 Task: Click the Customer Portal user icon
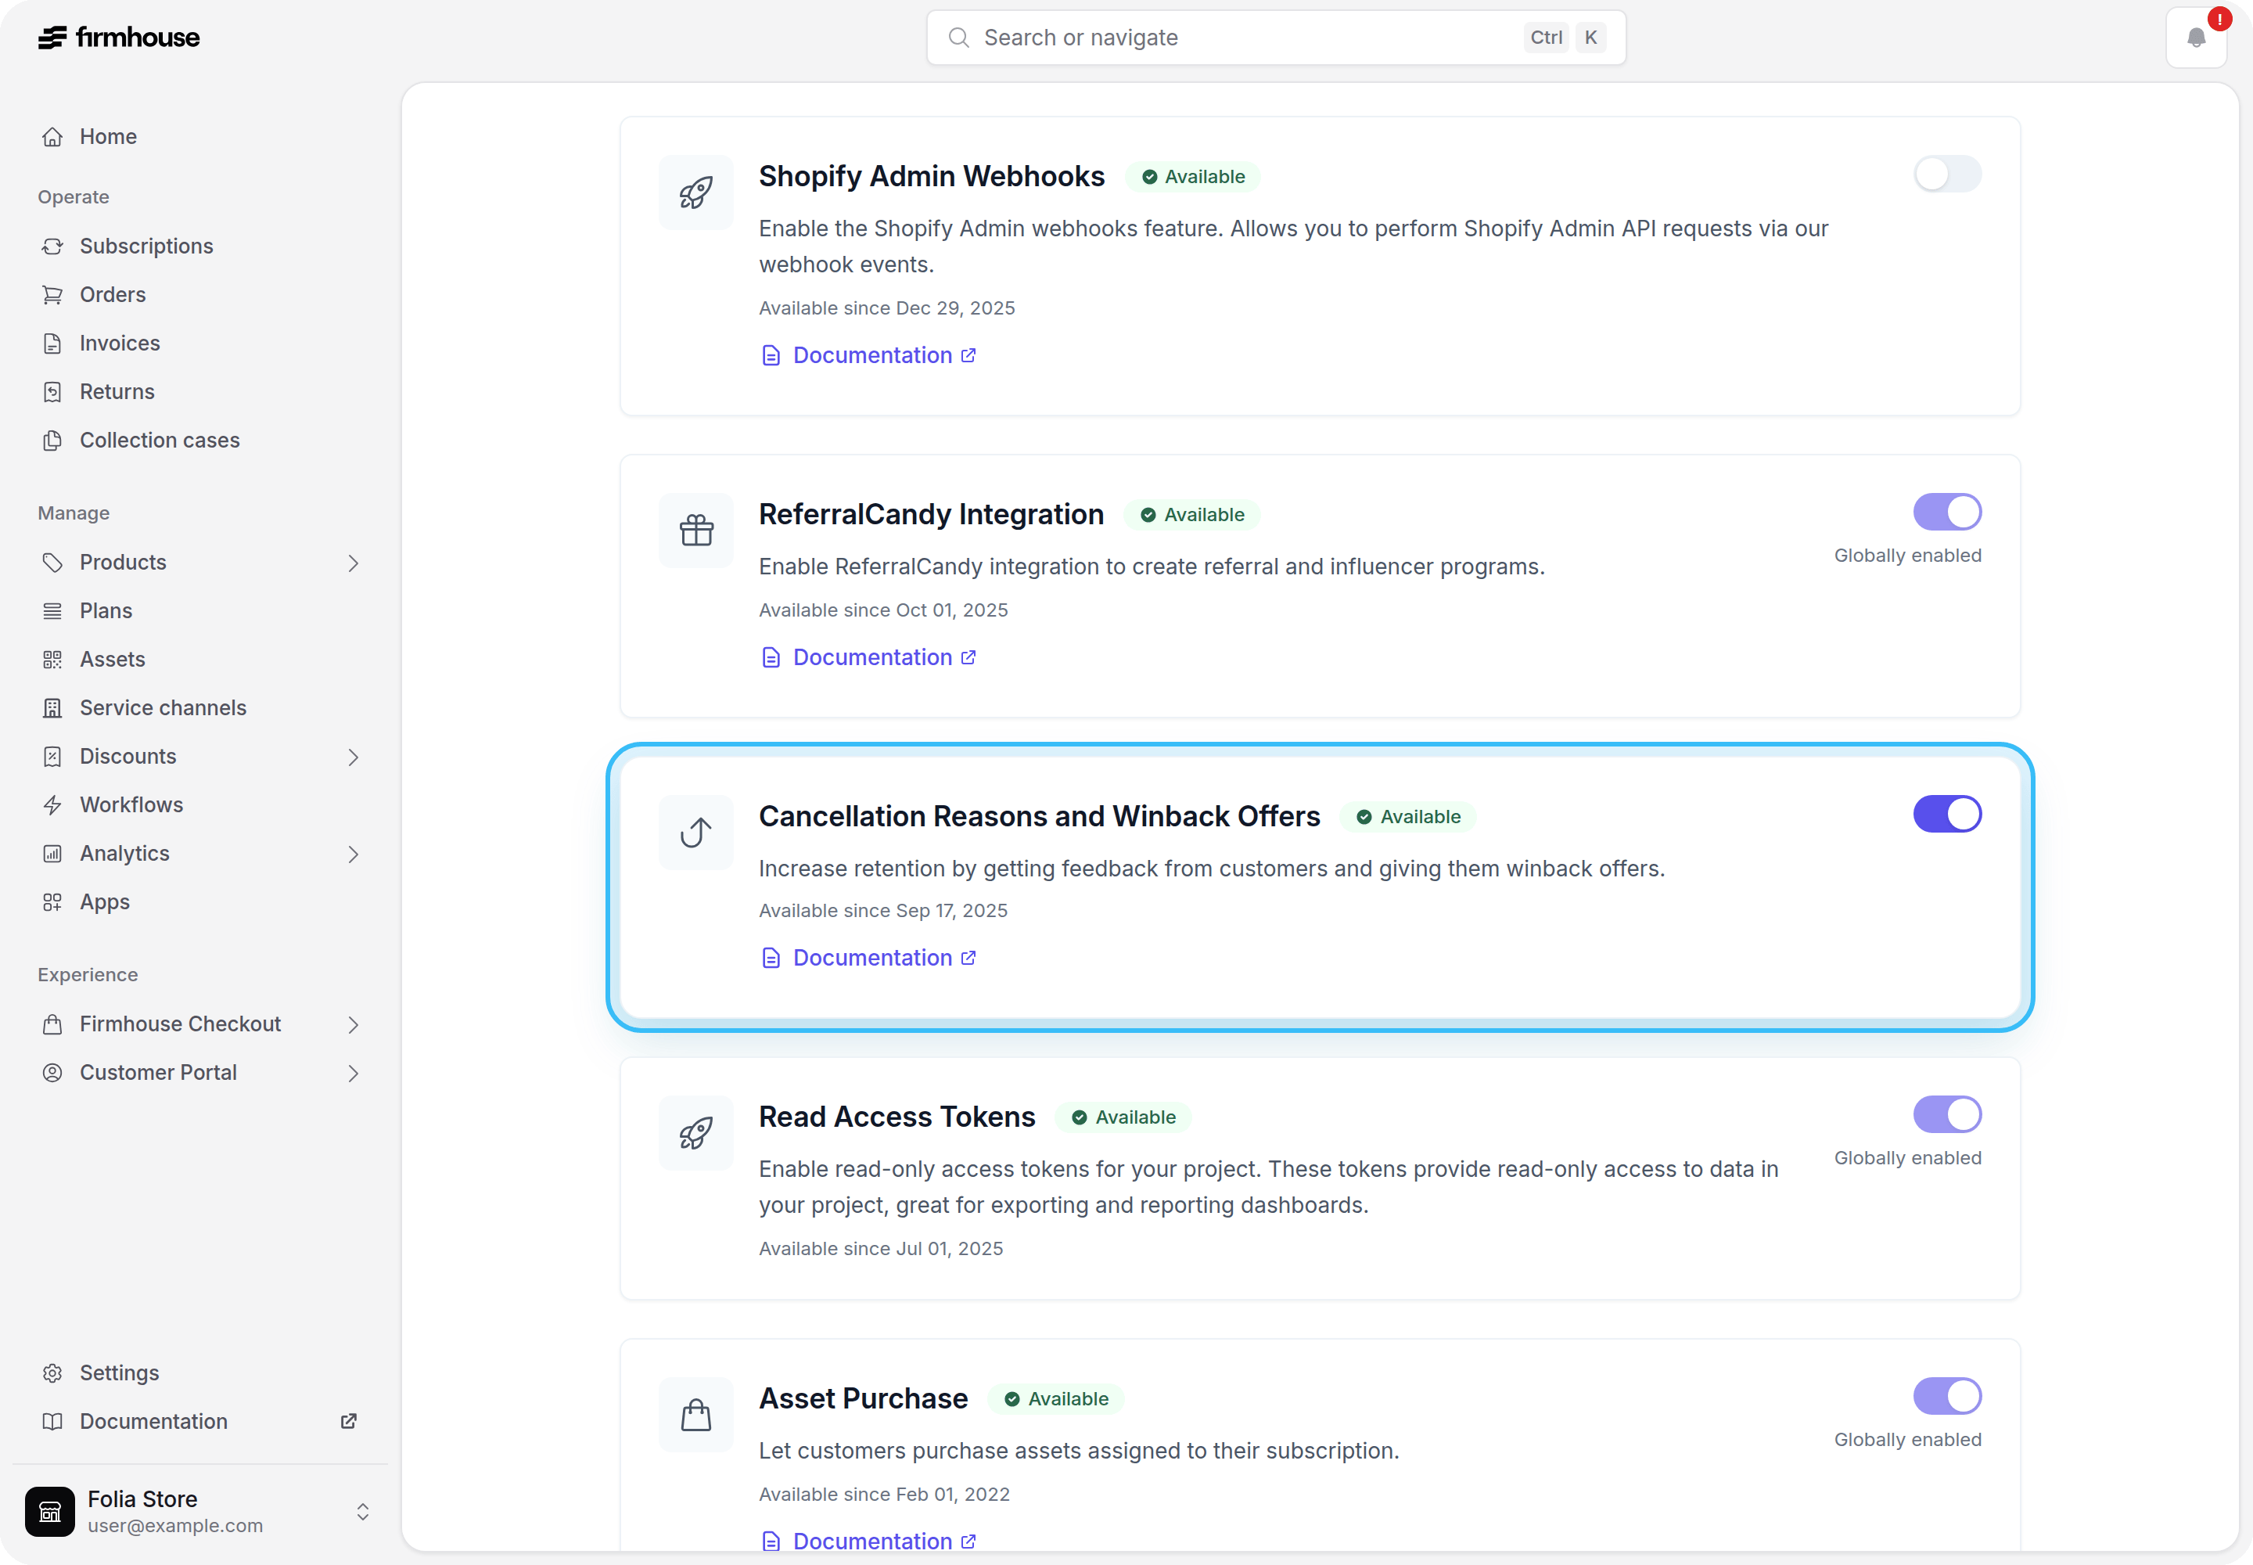click(53, 1073)
